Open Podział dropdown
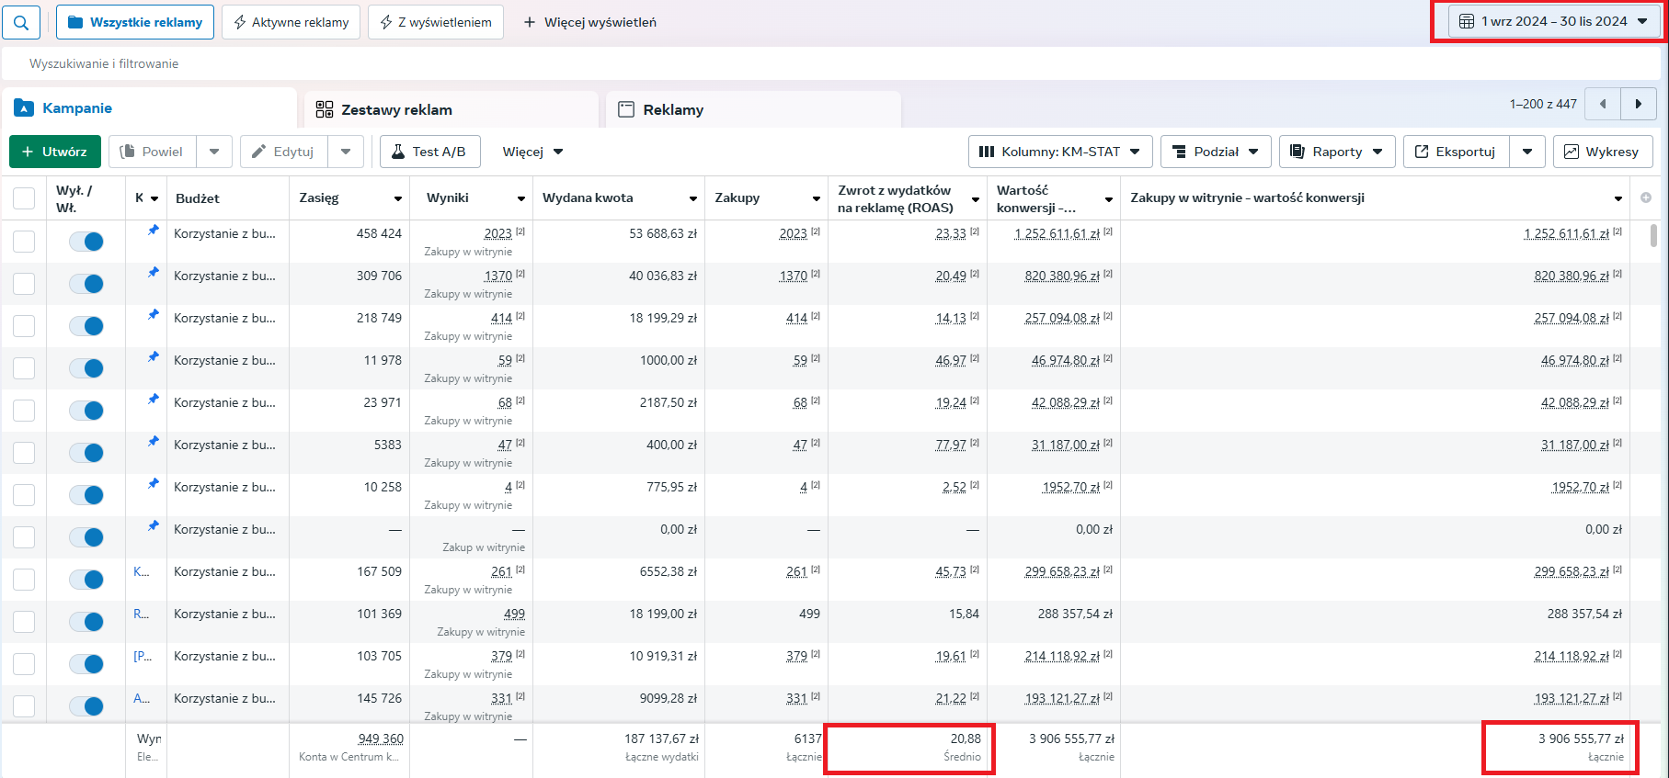 coord(1216,152)
